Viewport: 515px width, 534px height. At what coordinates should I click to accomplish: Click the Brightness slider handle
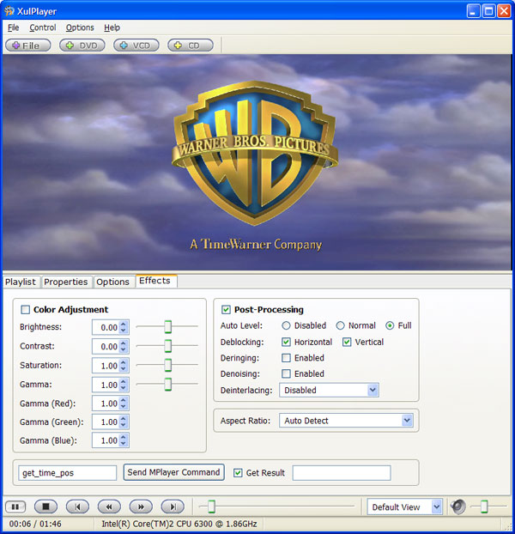[x=168, y=326]
